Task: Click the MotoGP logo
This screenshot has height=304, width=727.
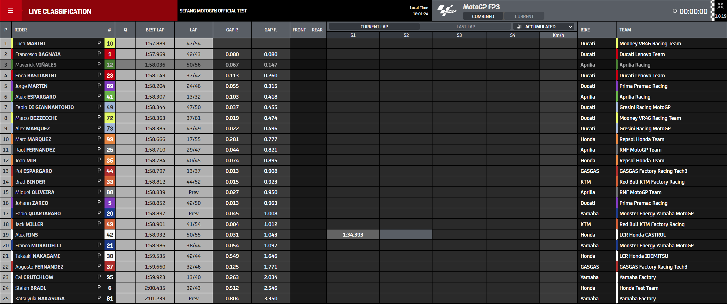Action: 447,10
